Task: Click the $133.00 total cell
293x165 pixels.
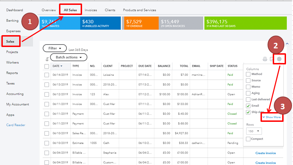Action: click(183, 104)
